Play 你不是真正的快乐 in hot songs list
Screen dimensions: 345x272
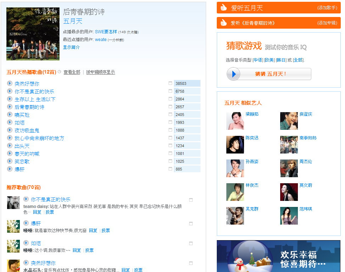[10, 91]
